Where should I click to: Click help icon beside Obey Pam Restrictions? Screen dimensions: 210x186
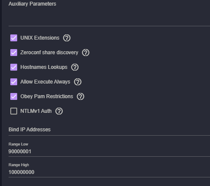click(80, 96)
